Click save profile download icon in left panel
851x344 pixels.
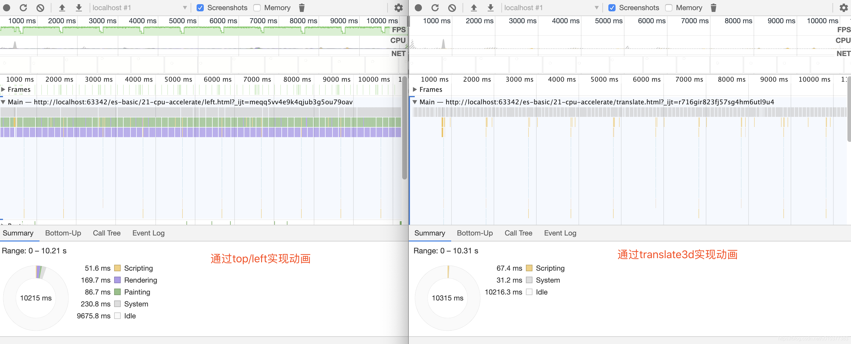tap(79, 7)
